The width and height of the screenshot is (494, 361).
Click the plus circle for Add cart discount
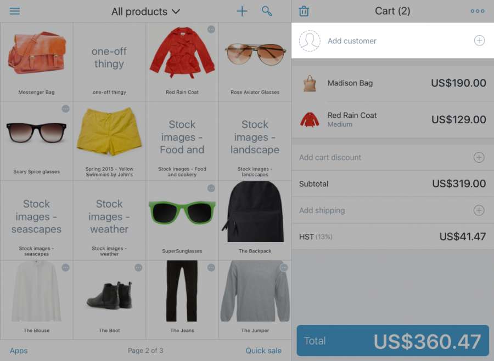point(479,157)
